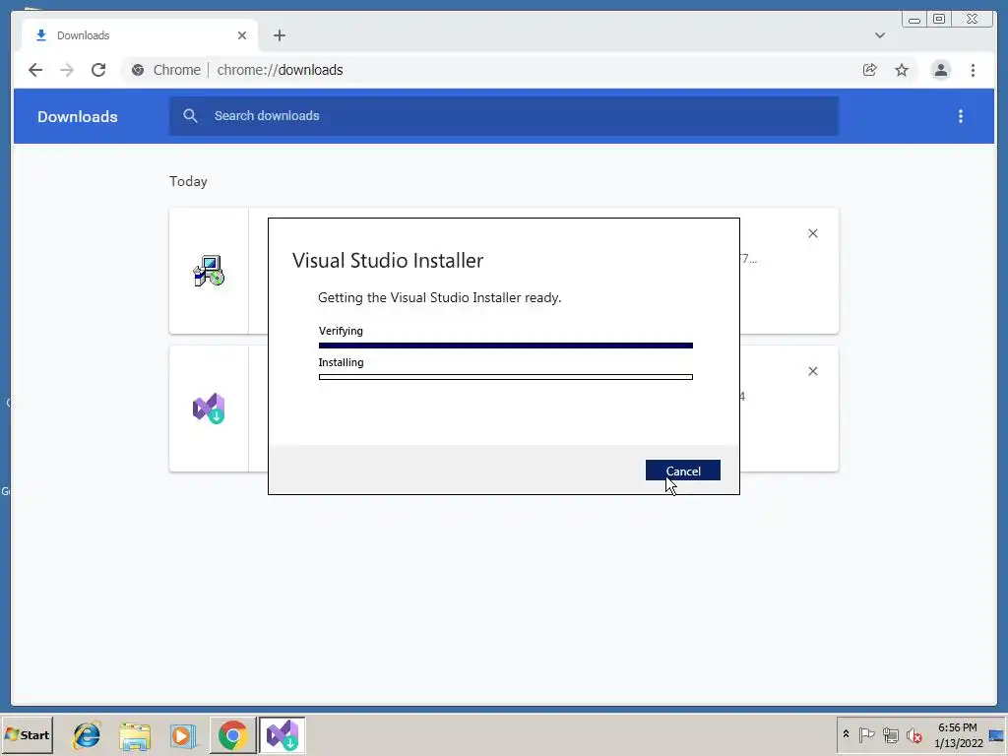1008x756 pixels.
Task: Open the share this page icon
Action: 870,70
